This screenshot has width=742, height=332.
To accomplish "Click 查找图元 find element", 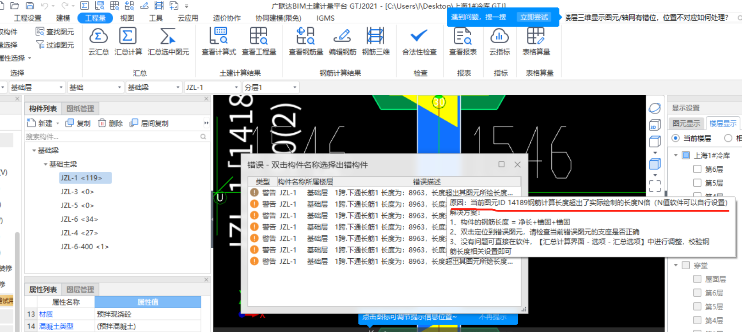I will pyautogui.click(x=55, y=32).
